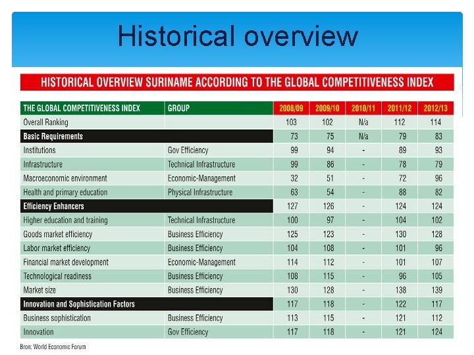Viewport: 474px width, 355px height.
Task: Click 'Gov Efficiency' group in Institutions row
Action: pos(188,150)
